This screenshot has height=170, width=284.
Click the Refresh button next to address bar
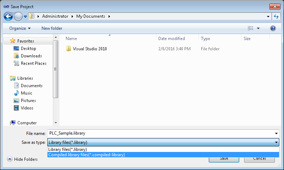(x=276, y=16)
